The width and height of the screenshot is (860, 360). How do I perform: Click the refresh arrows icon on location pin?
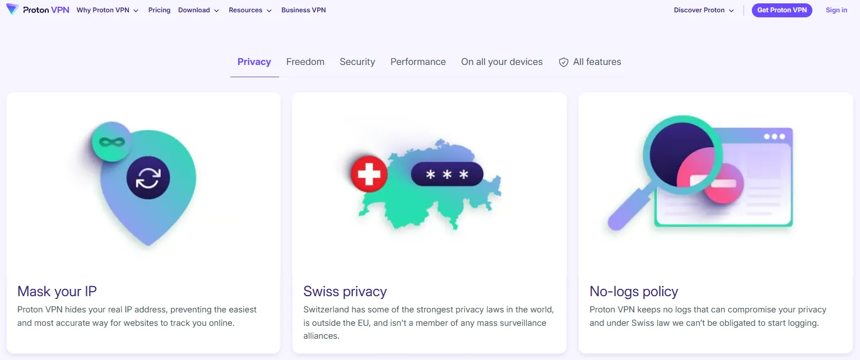pos(148,179)
